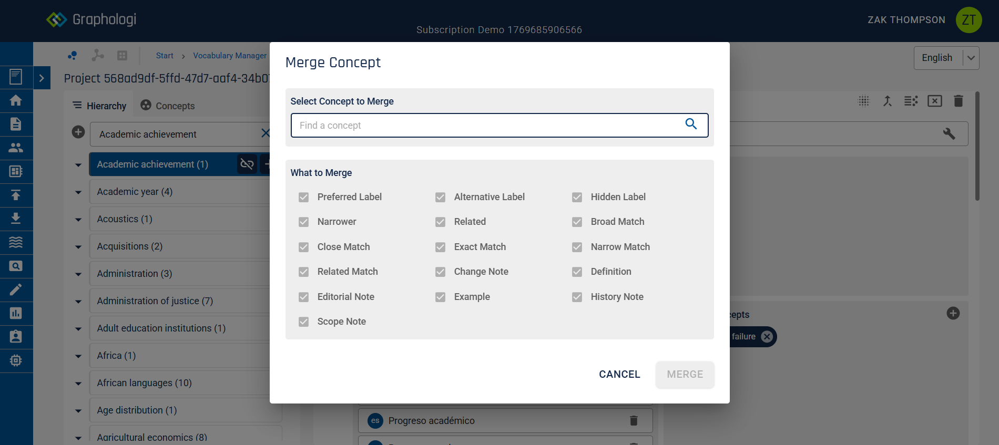Toggle the Exact Match checkbox
The image size is (999, 445).
[x=441, y=247]
